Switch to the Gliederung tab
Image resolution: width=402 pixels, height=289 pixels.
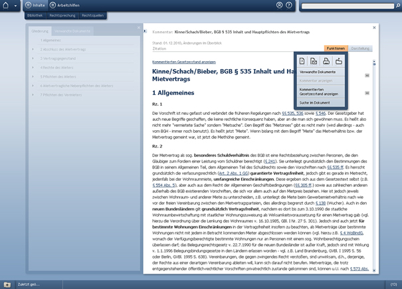(40, 31)
